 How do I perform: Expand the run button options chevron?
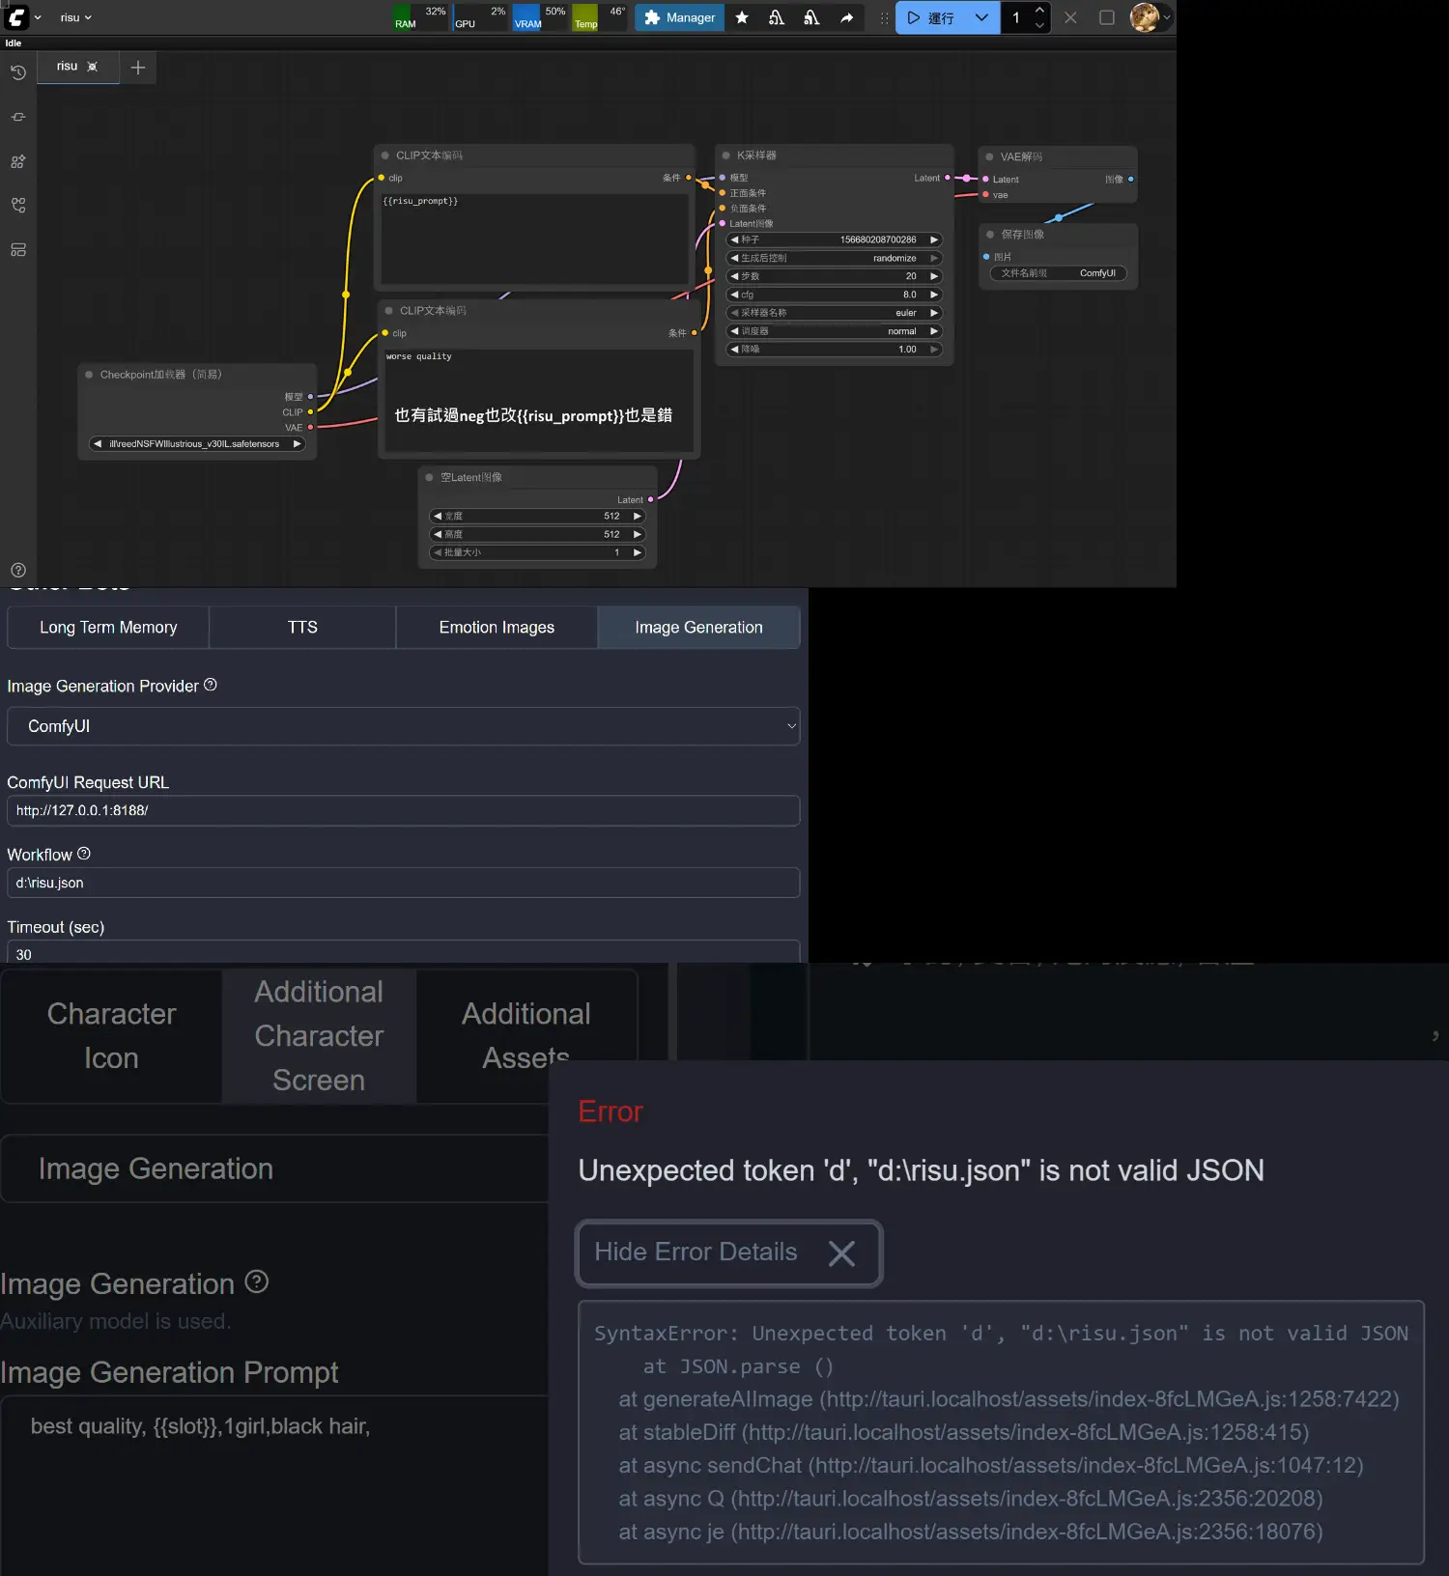click(x=981, y=17)
